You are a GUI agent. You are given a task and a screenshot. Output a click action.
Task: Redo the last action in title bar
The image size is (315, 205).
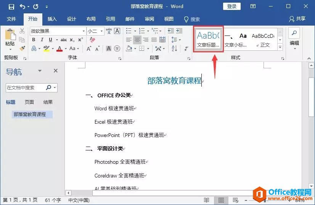tap(36, 6)
